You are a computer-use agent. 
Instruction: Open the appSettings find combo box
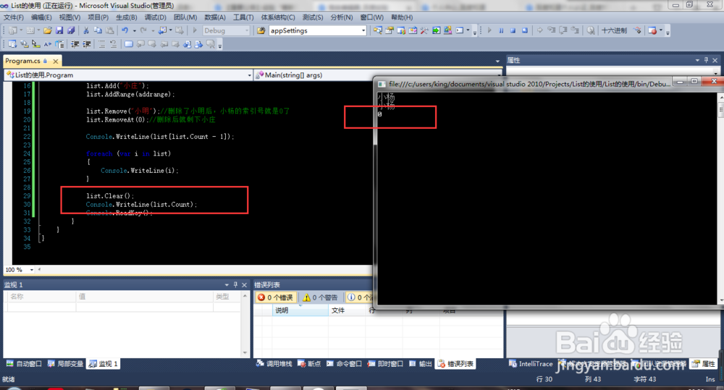[318, 30]
